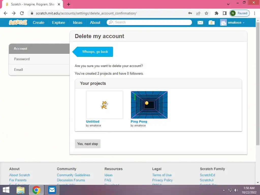Select the Account settings tab
260x195 pixels.
39,48
